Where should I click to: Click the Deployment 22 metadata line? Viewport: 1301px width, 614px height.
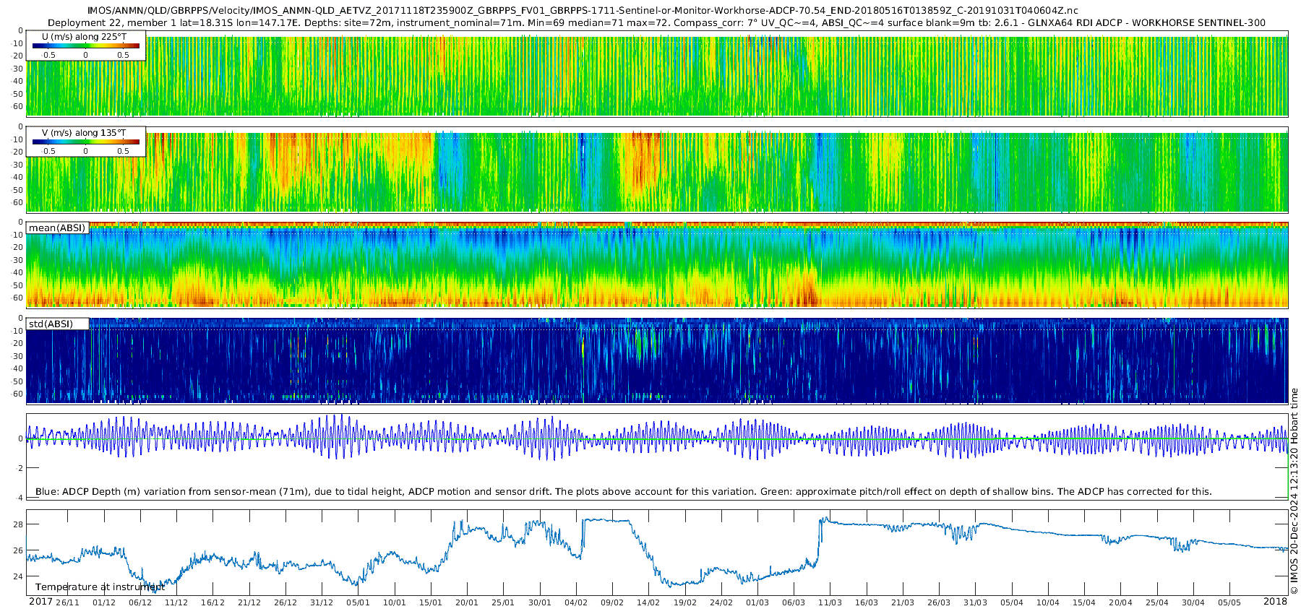click(656, 22)
